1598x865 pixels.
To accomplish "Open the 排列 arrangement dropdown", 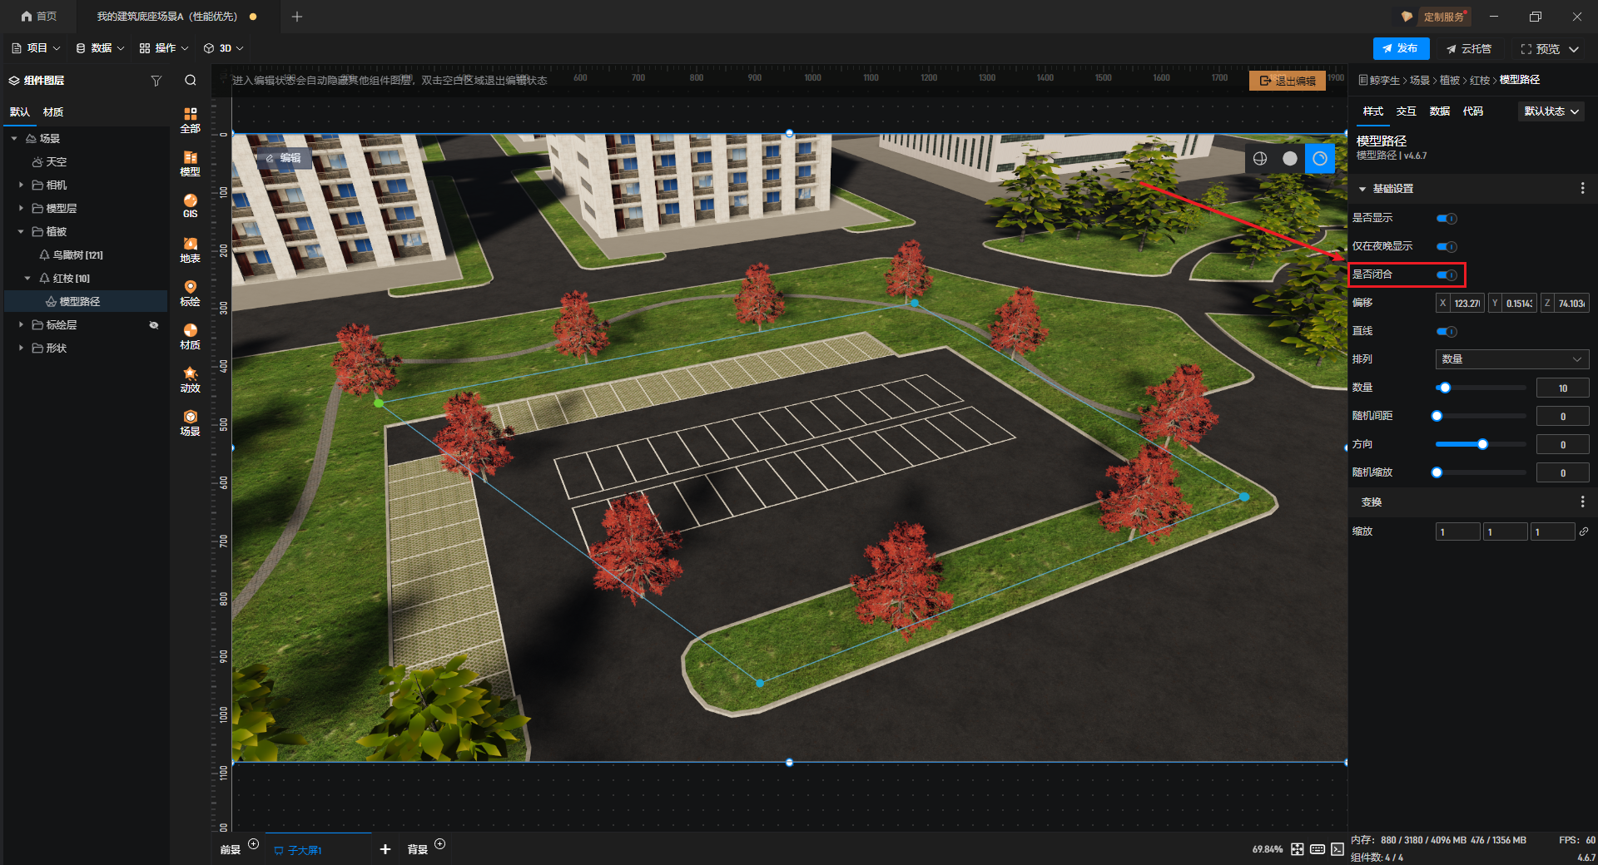I will (1511, 359).
